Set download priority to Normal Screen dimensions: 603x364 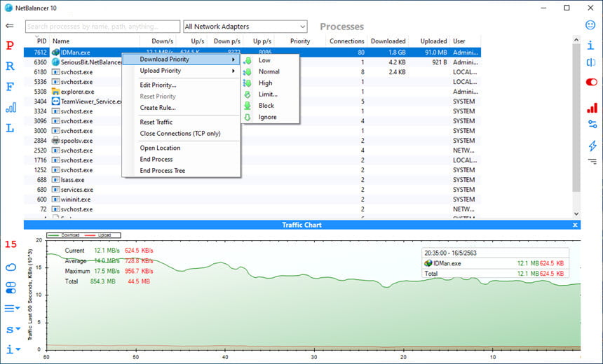coord(271,71)
